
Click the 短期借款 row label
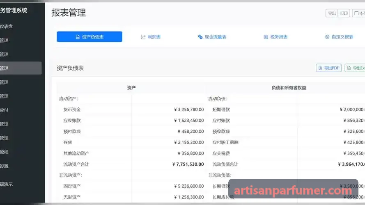(x=221, y=109)
